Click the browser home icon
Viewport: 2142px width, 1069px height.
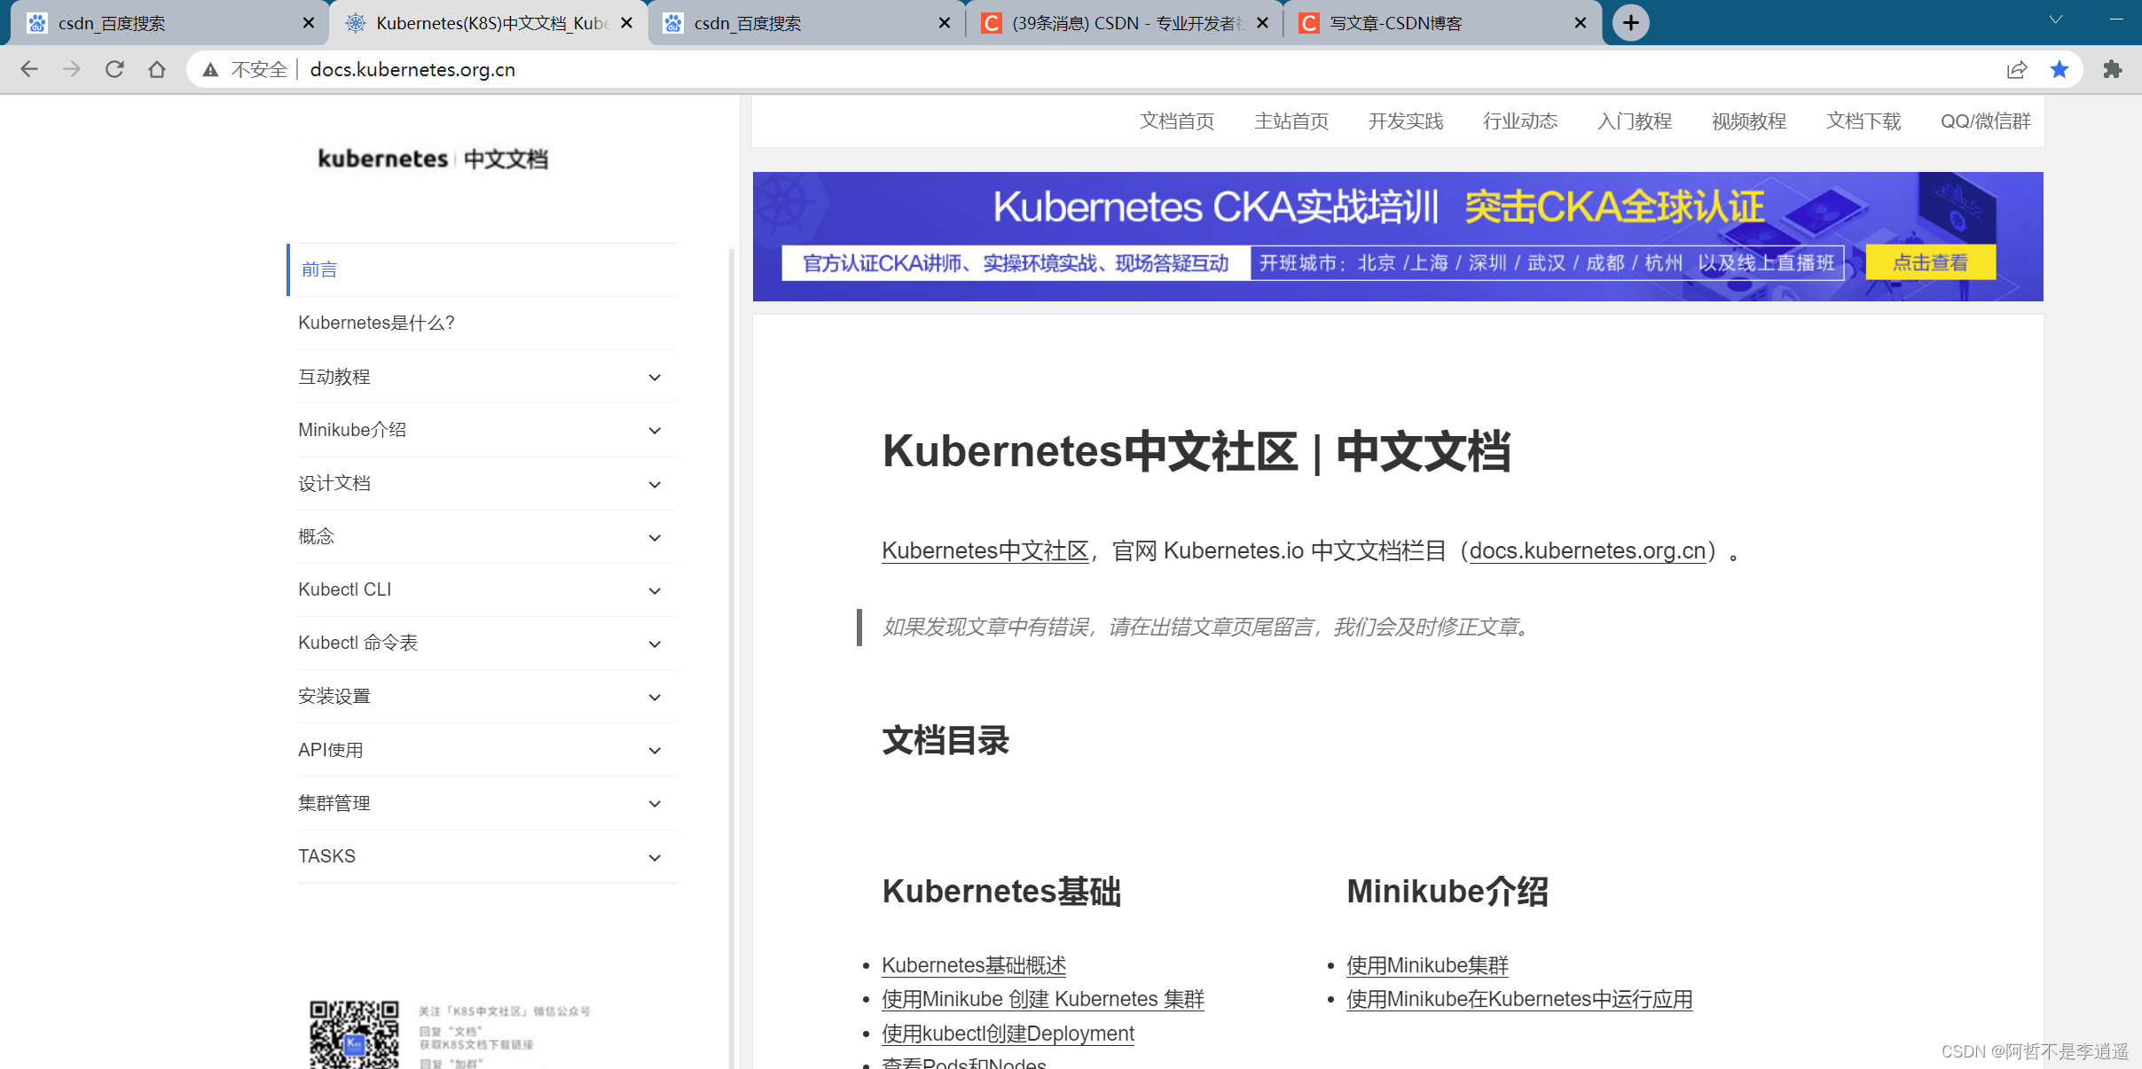157,69
